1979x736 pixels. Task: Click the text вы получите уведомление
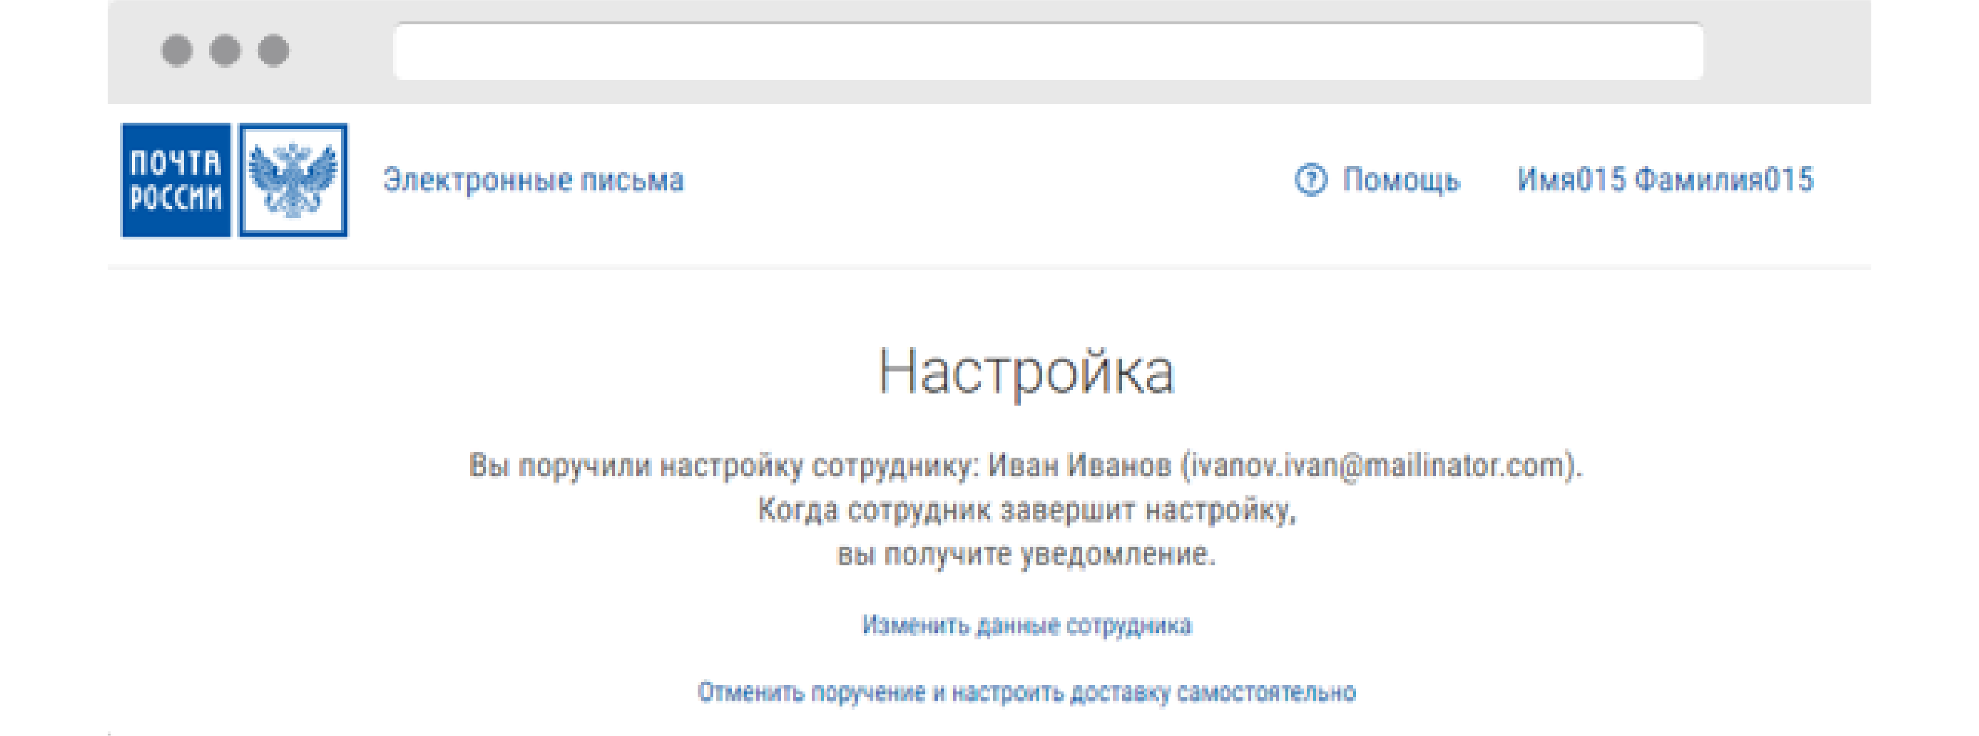tap(1027, 554)
